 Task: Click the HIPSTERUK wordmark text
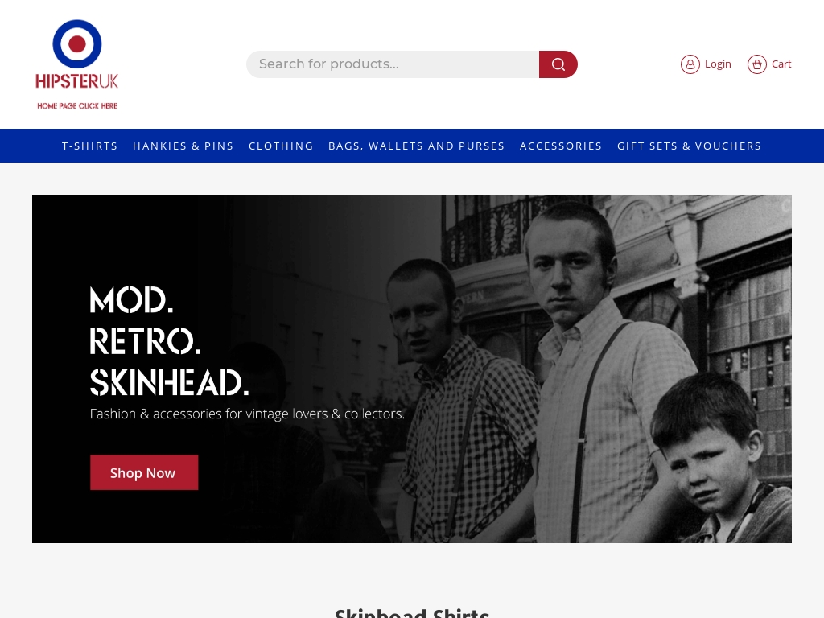(77, 81)
